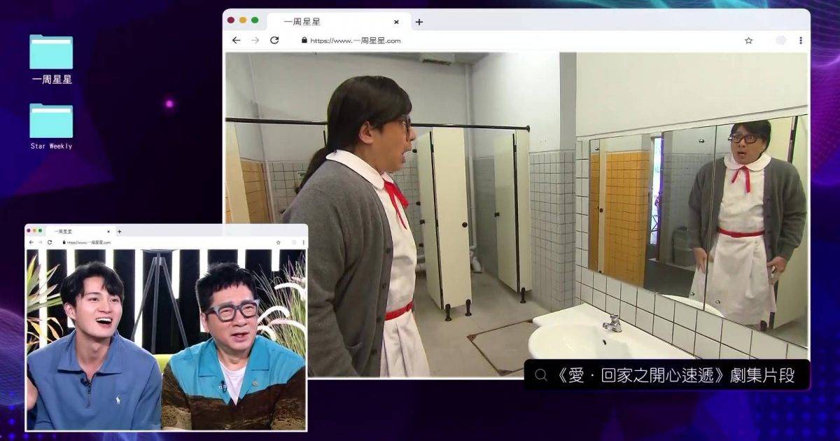Click yellow minimize button of large browser
The width and height of the screenshot is (840, 441).
tap(243, 20)
